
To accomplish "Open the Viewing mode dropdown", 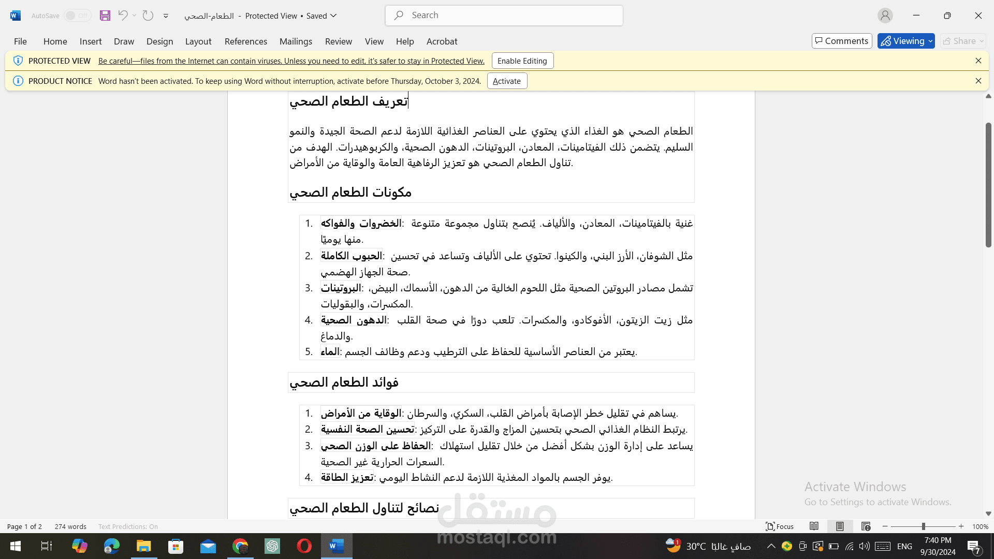I will [931, 41].
